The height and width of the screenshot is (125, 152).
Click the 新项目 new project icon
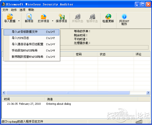coord(29,17)
